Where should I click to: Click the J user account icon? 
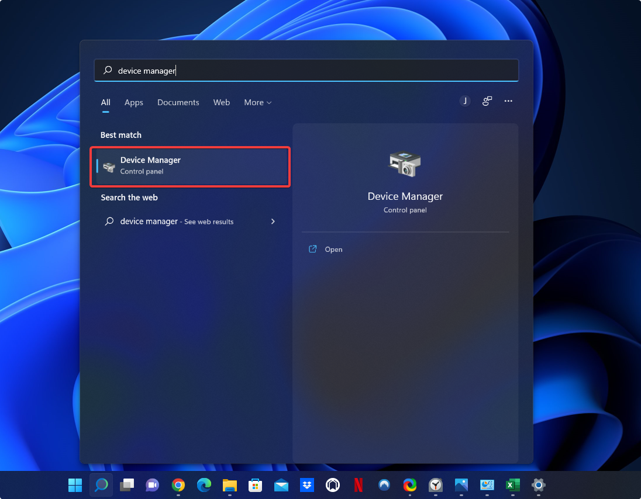click(x=465, y=101)
